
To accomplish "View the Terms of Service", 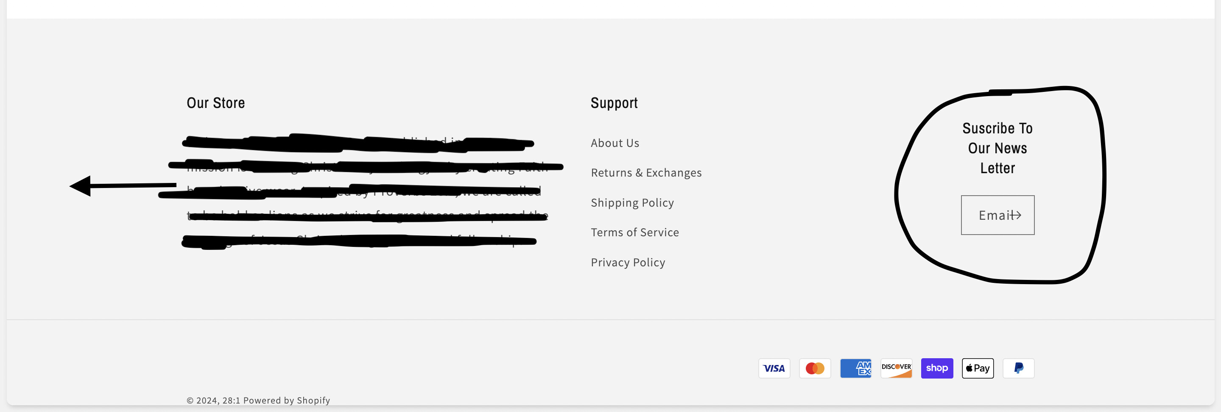I will click(634, 232).
